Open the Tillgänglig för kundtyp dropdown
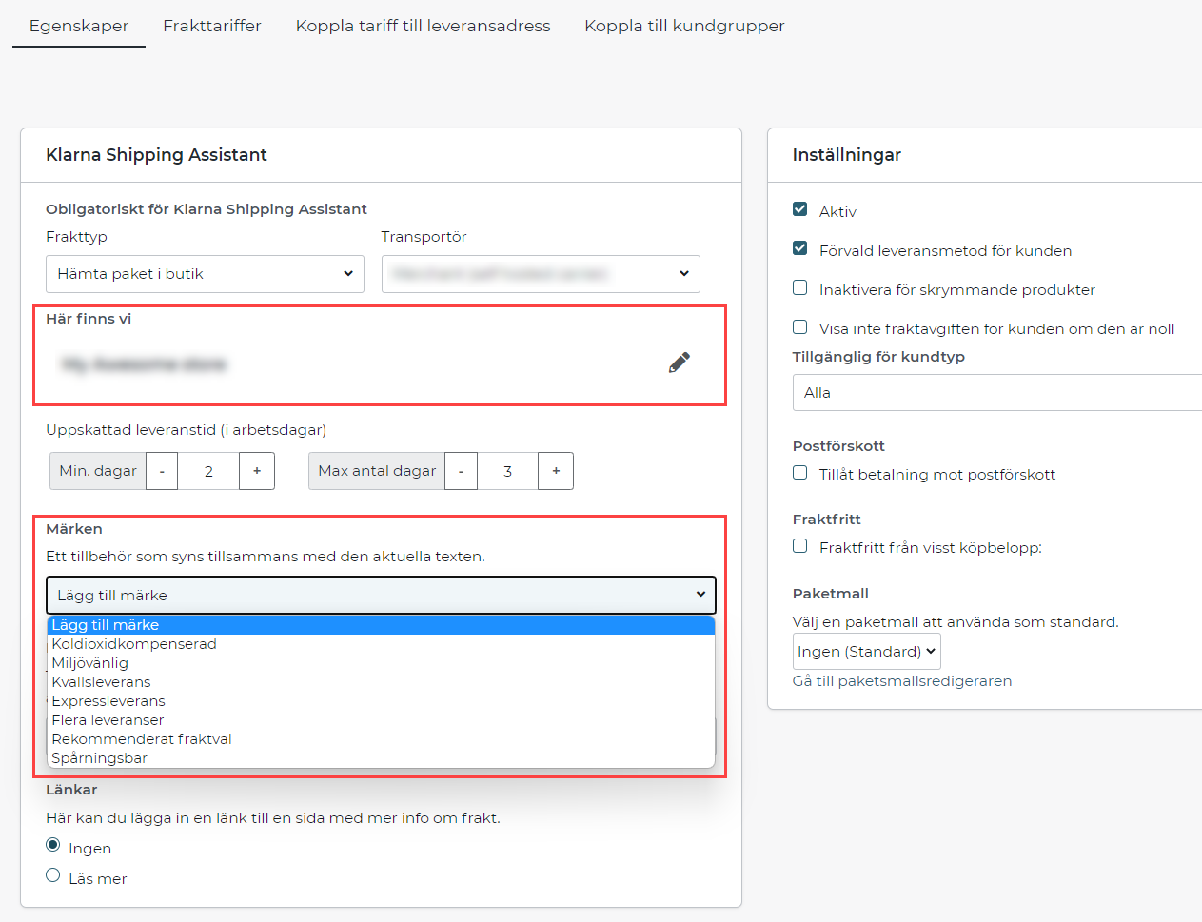This screenshot has width=1202, height=922. [x=995, y=392]
